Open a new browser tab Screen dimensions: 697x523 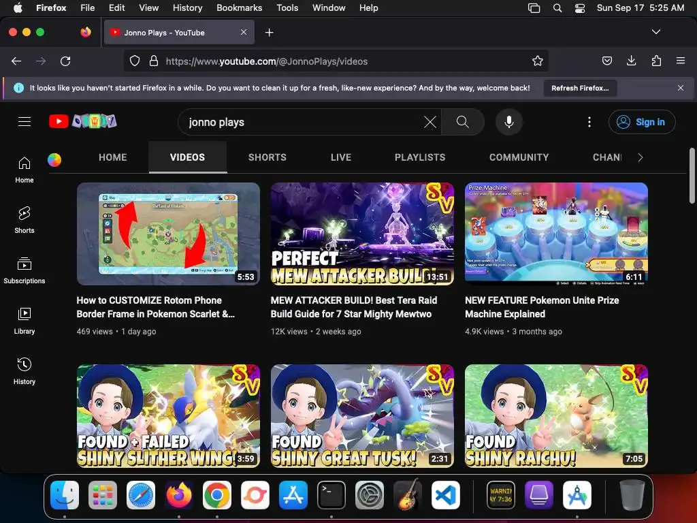point(270,33)
